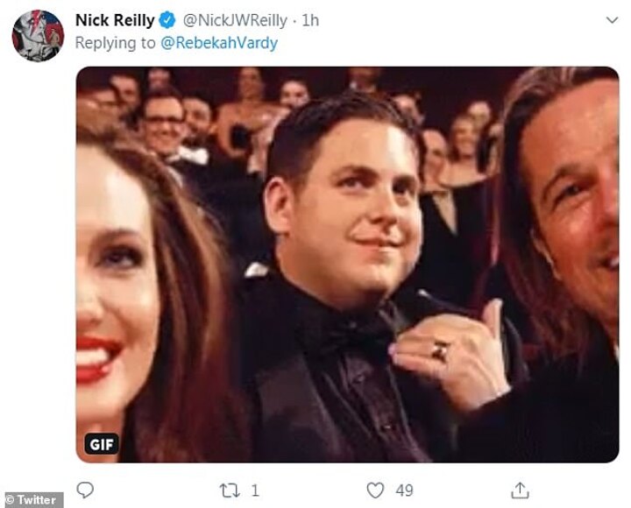The width and height of the screenshot is (631, 508).
Task: Click the GIF badge on the media
Action: (102, 444)
